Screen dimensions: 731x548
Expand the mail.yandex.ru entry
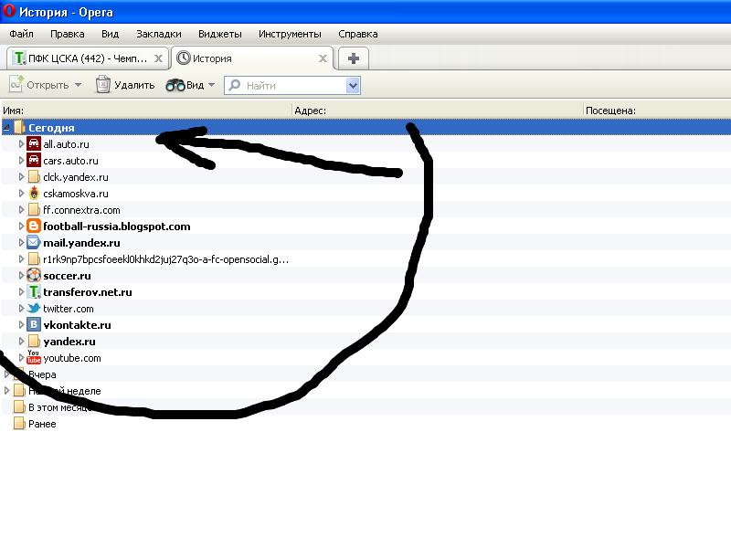coord(21,243)
